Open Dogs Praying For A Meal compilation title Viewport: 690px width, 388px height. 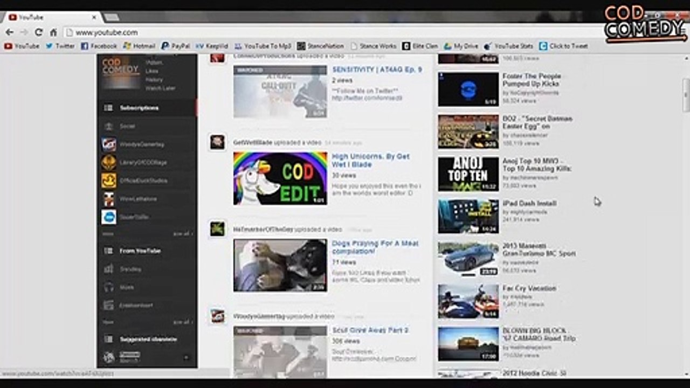click(x=375, y=247)
